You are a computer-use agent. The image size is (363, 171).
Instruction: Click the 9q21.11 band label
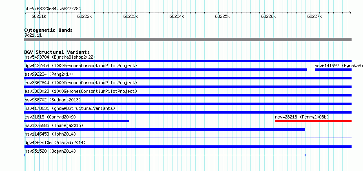click(x=33, y=35)
